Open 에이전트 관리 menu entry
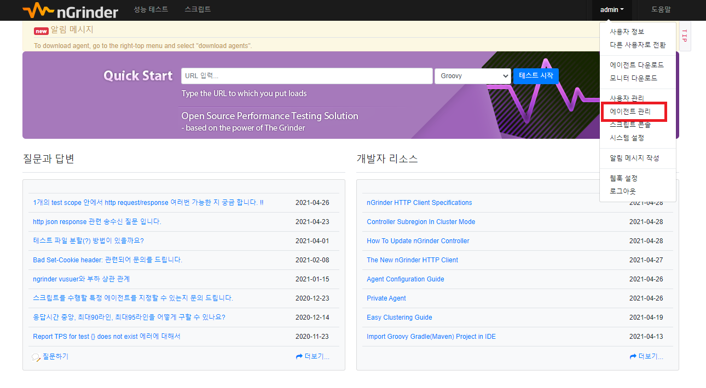Image resolution: width=706 pixels, height=388 pixels. 630,111
